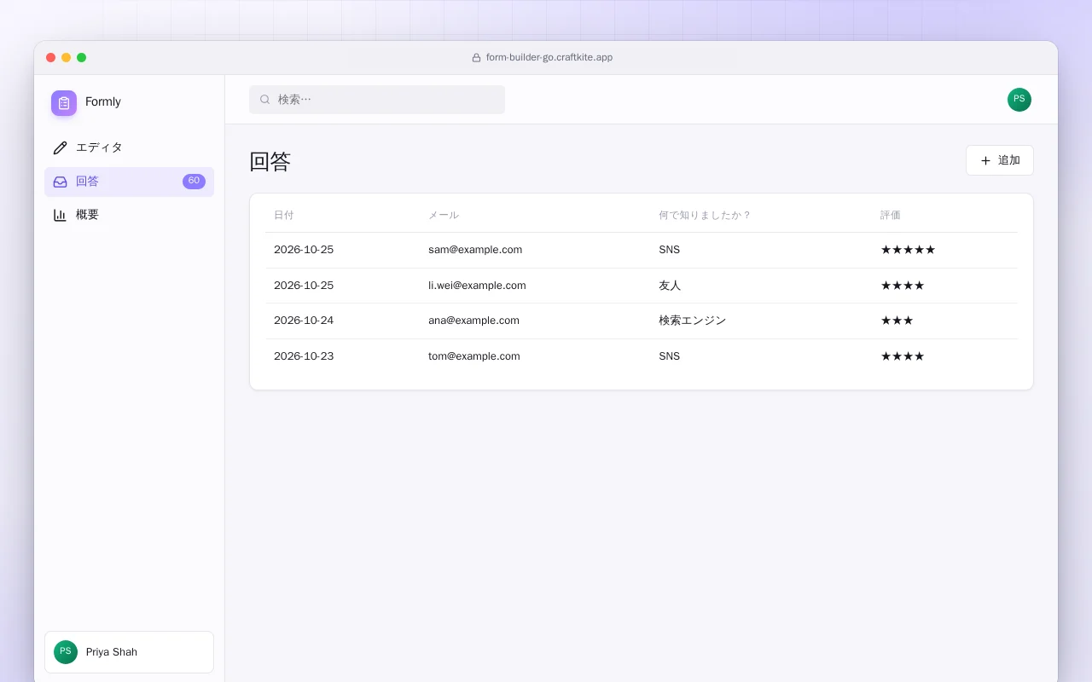Focus the 検索 search field
1092x682 pixels.
click(x=377, y=100)
